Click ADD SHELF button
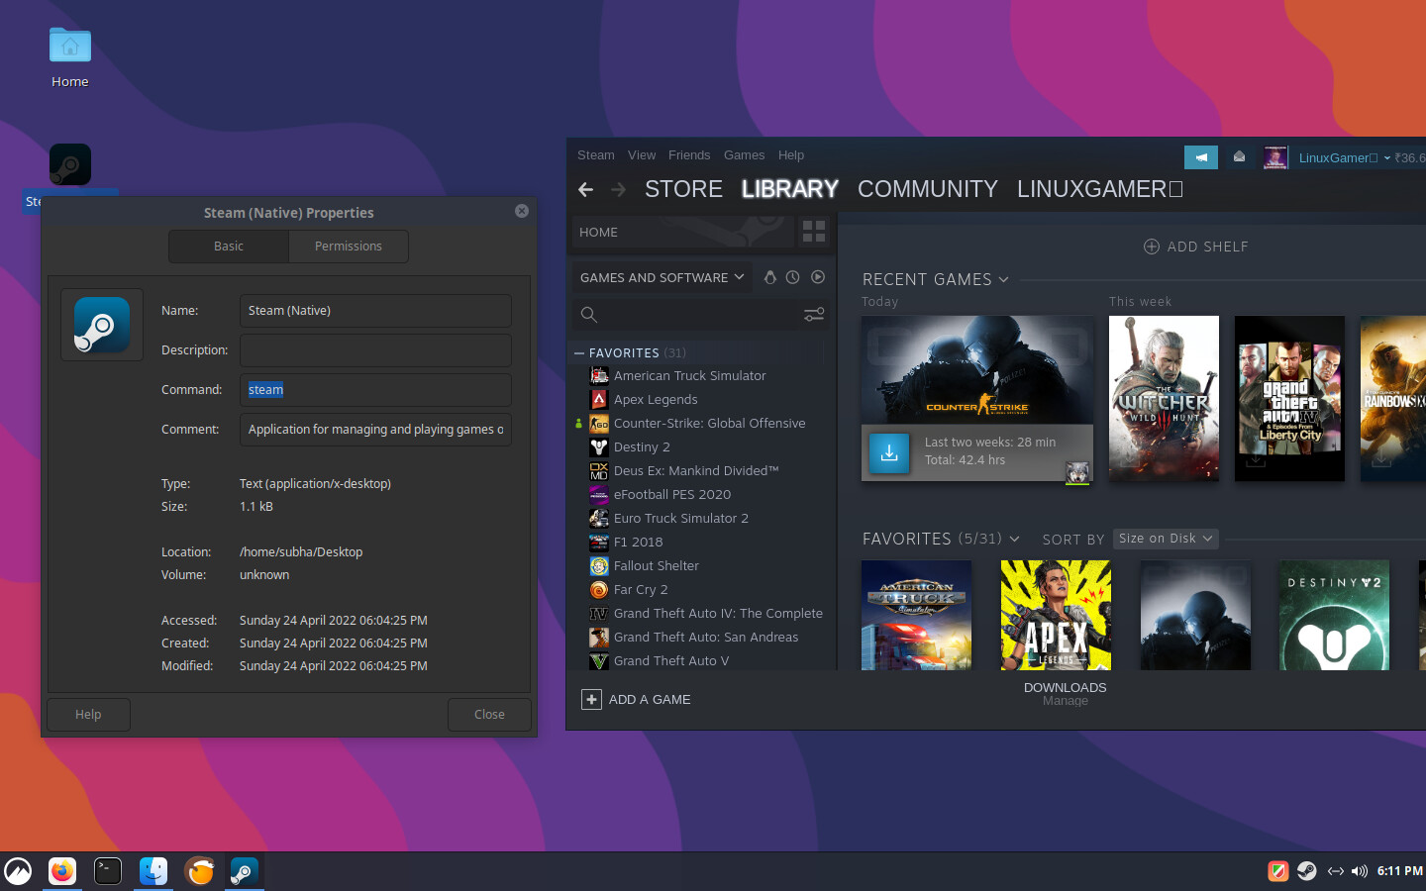This screenshot has height=891, width=1426. (x=1196, y=247)
